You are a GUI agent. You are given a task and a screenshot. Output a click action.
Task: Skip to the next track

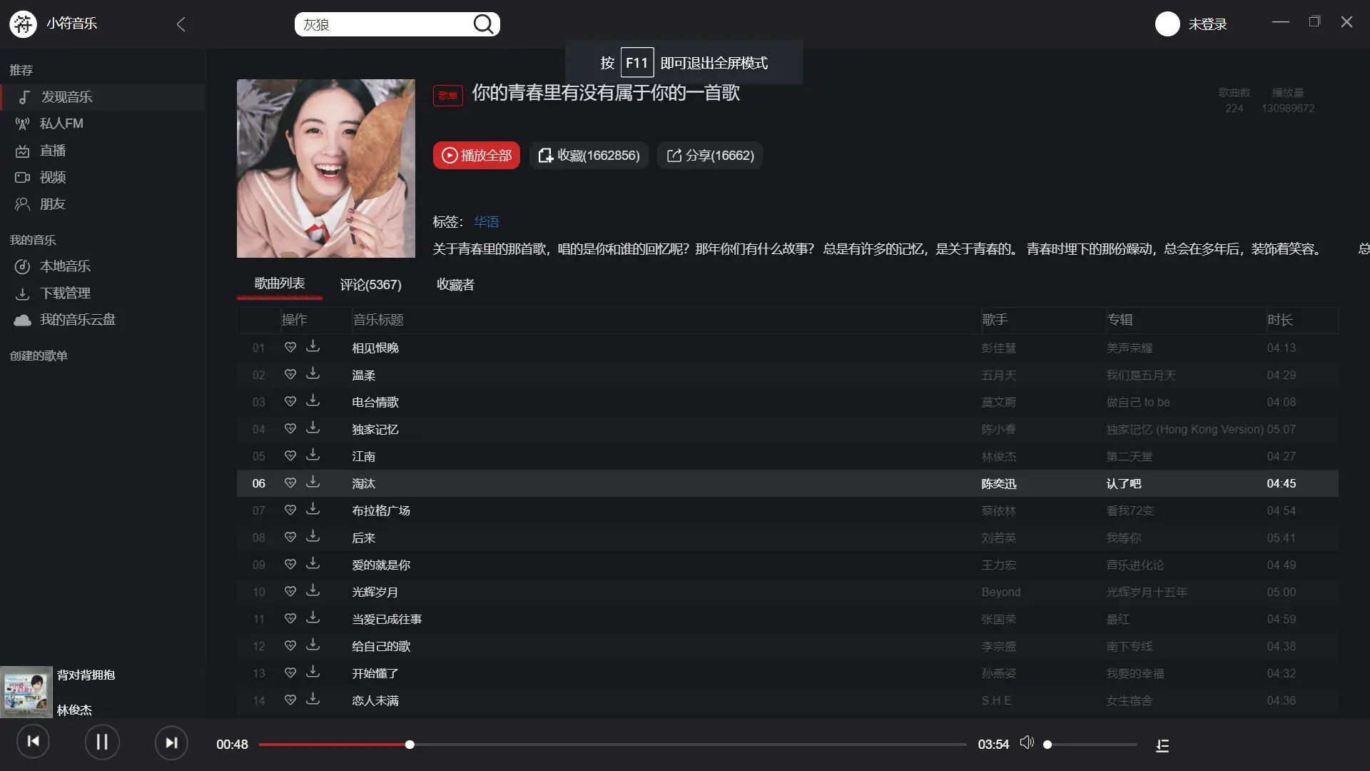171,742
